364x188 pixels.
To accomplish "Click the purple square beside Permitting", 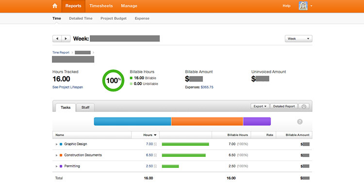I will [61, 167].
